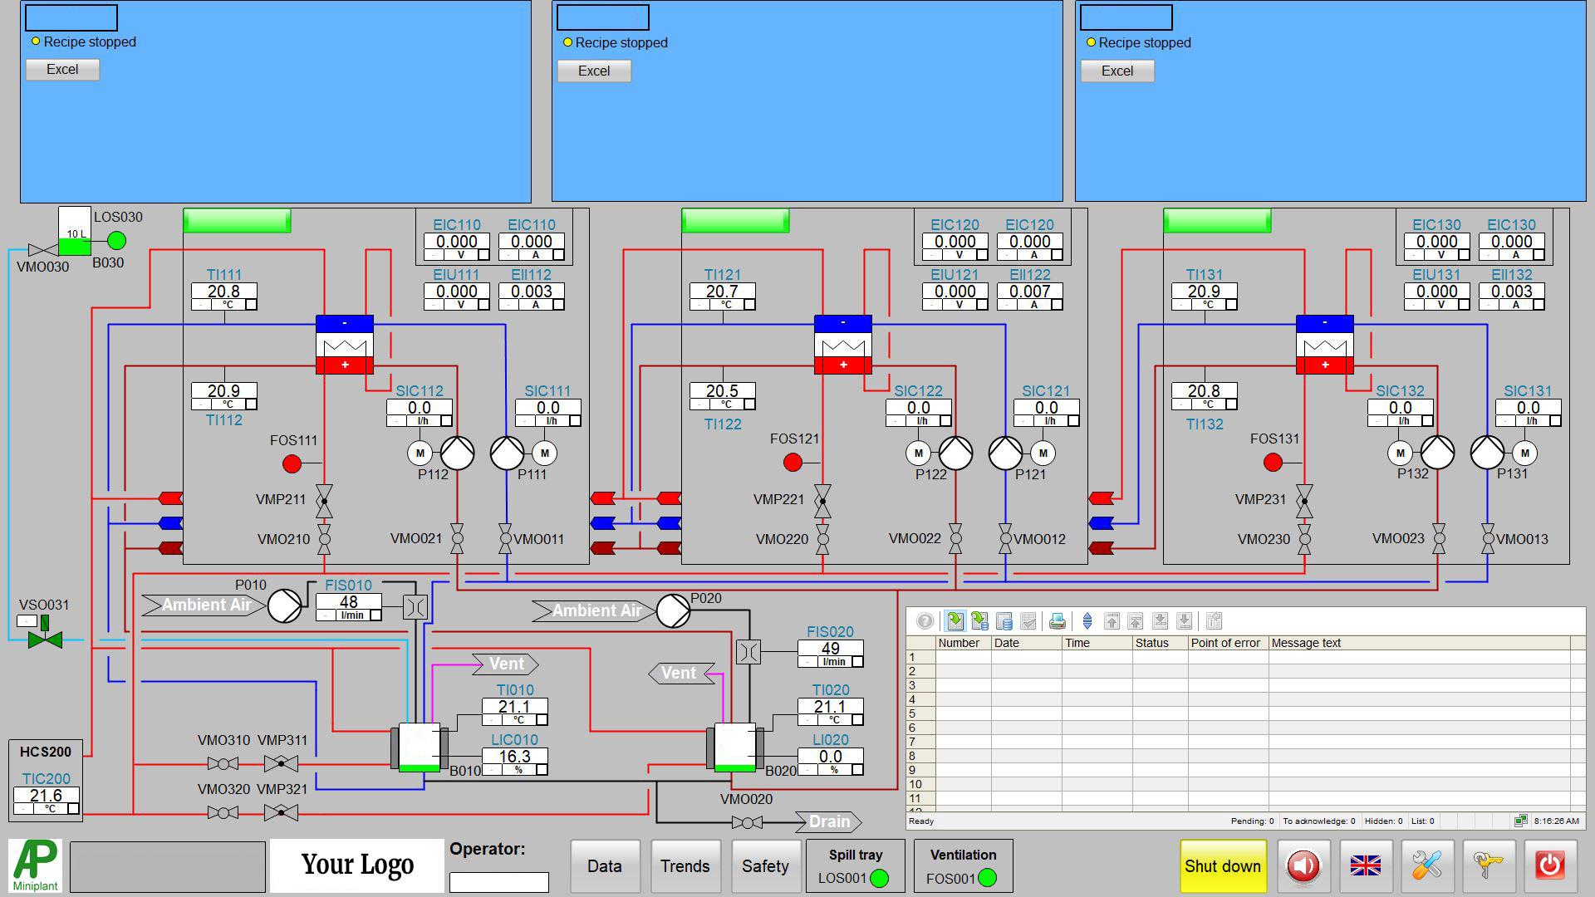Toggle the small square on FIS010 display
Image resolution: width=1595 pixels, height=897 pixels.
pos(375,615)
